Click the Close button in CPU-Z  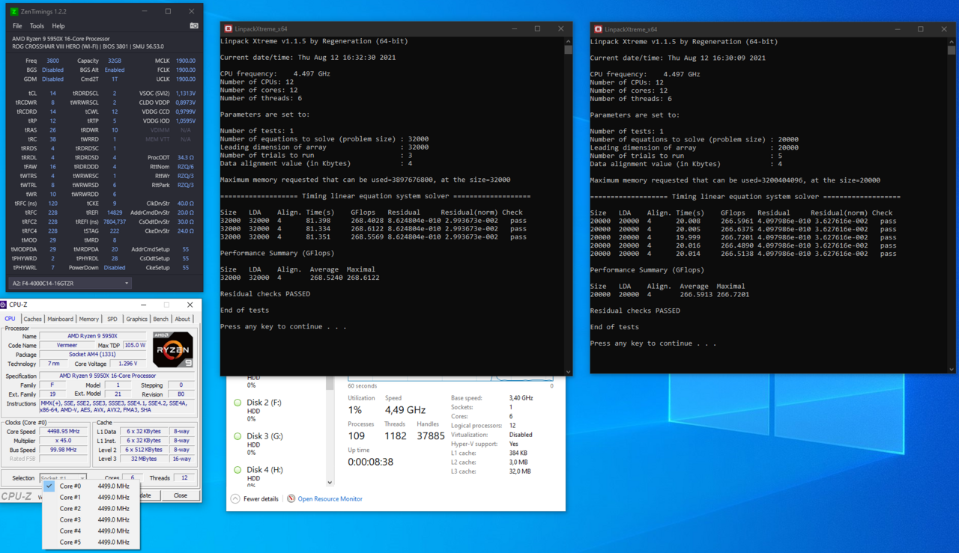pos(181,495)
